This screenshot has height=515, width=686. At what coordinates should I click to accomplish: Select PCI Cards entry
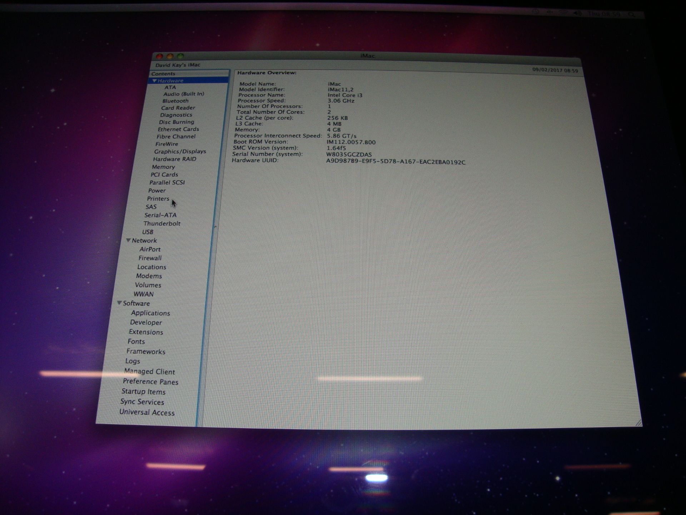pyautogui.click(x=164, y=175)
